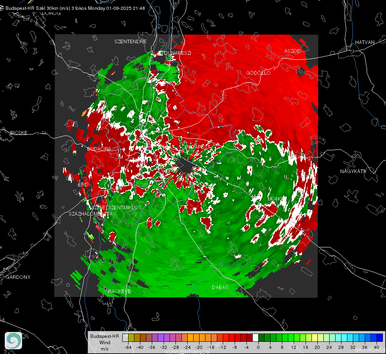Pick the orange legend swatch above -24
The width and height of the screenshot is (386, 354).
click(x=190, y=338)
